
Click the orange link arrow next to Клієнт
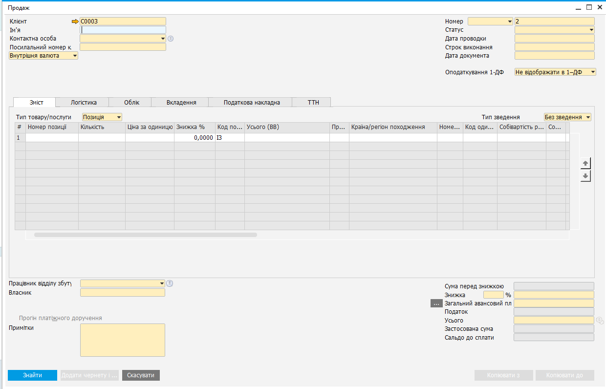coord(75,22)
